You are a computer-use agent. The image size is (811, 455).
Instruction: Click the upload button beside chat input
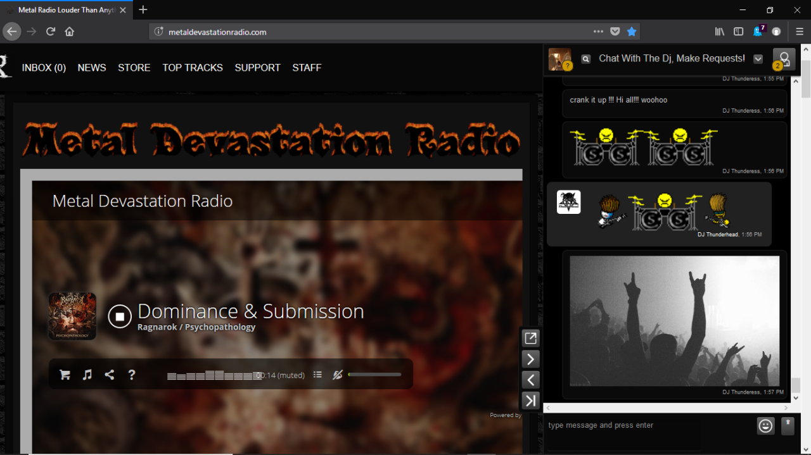[x=788, y=426]
